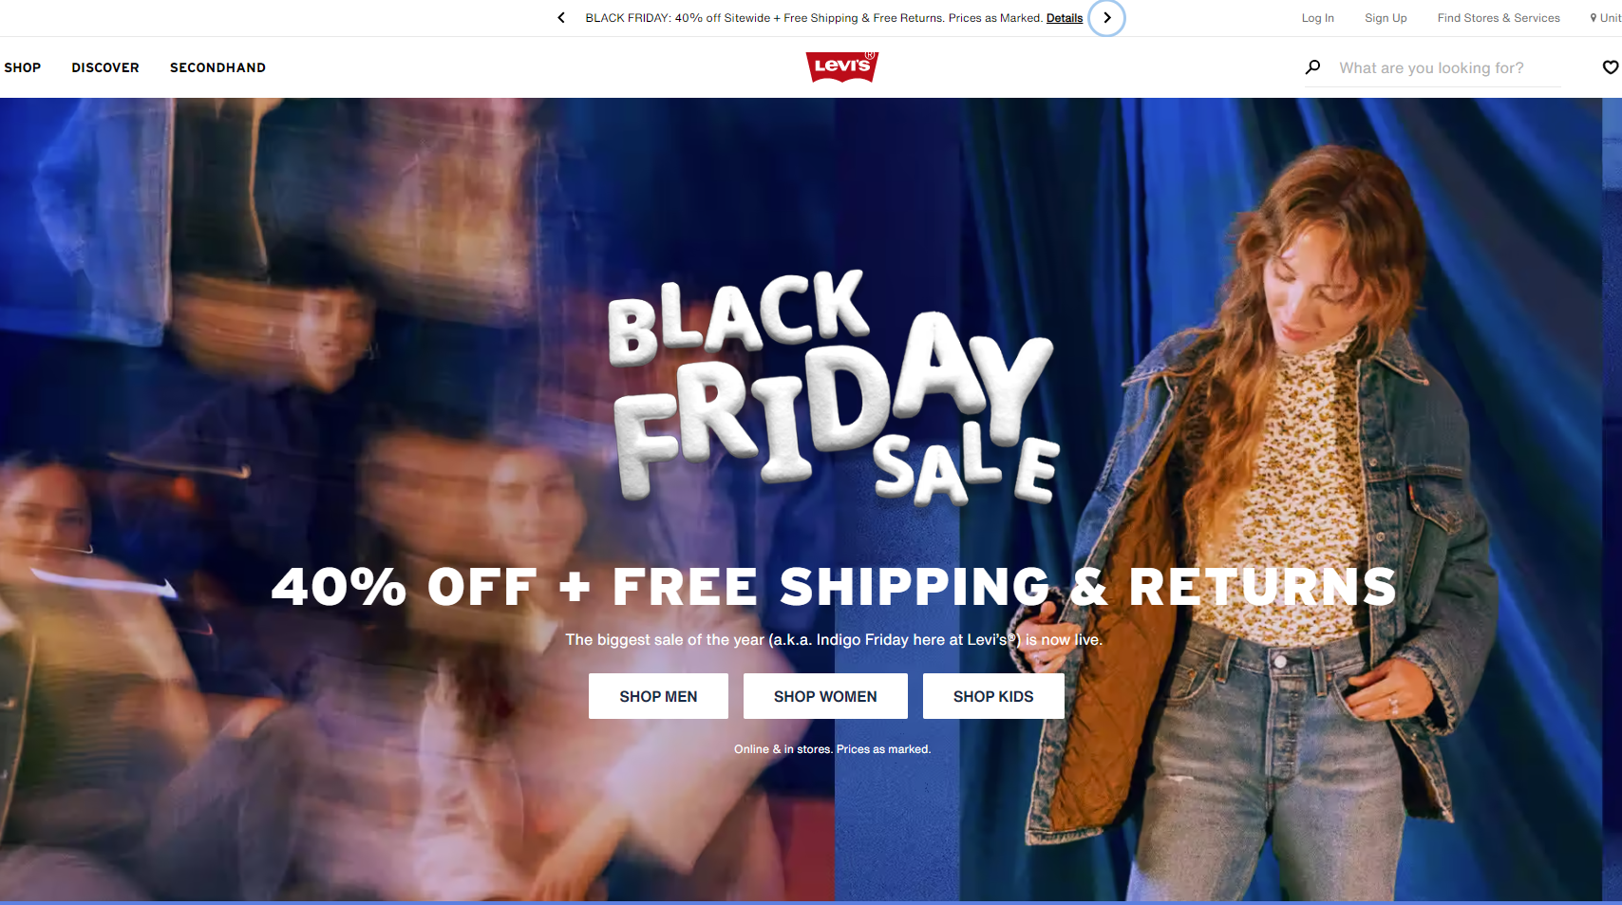
Task: Open Find Stores & Services link
Action: pyautogui.click(x=1499, y=18)
